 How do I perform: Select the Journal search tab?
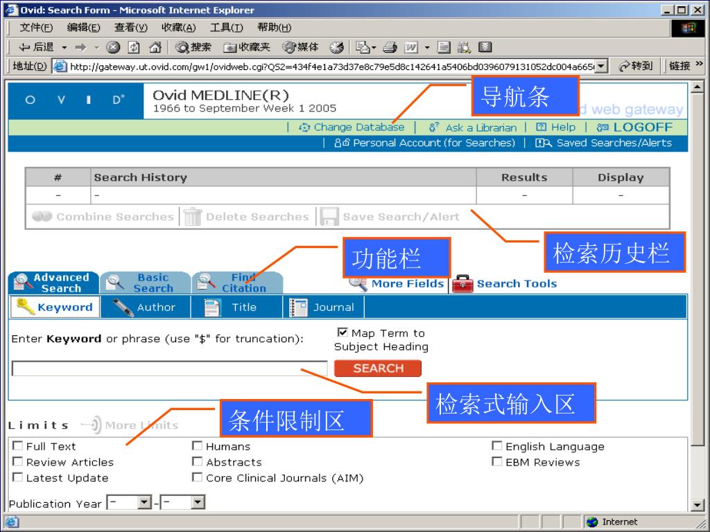coord(323,308)
